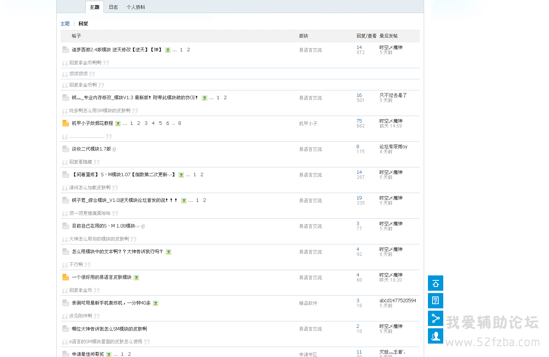Open reply quote 请问怎么加载皮肤啊

(x=90, y=188)
